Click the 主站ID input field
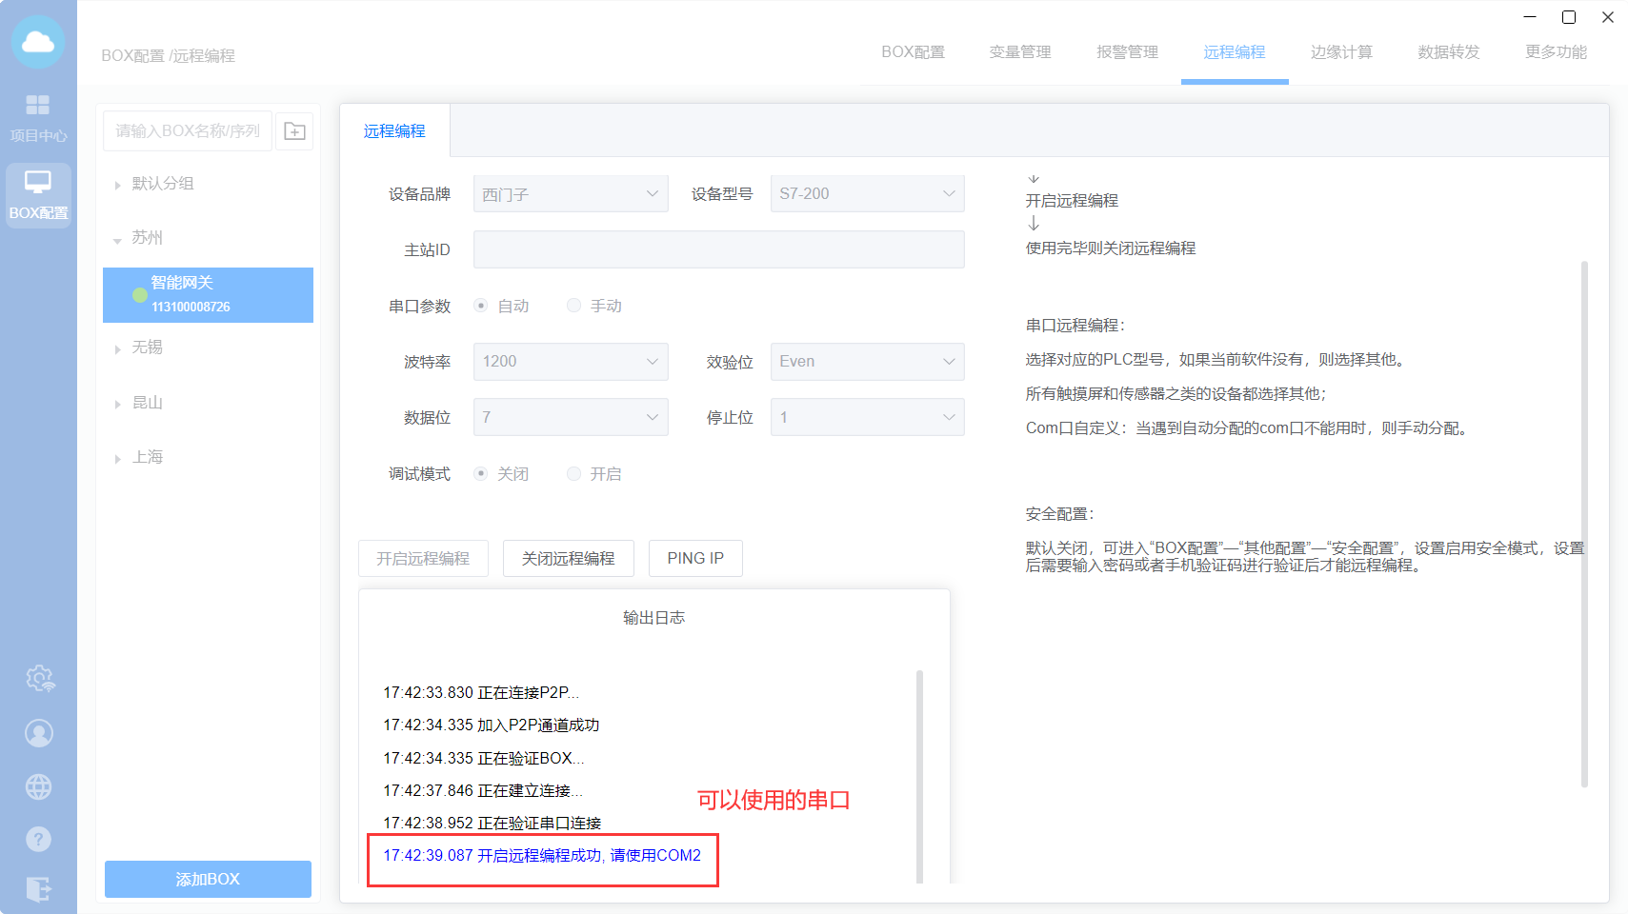 click(x=718, y=249)
